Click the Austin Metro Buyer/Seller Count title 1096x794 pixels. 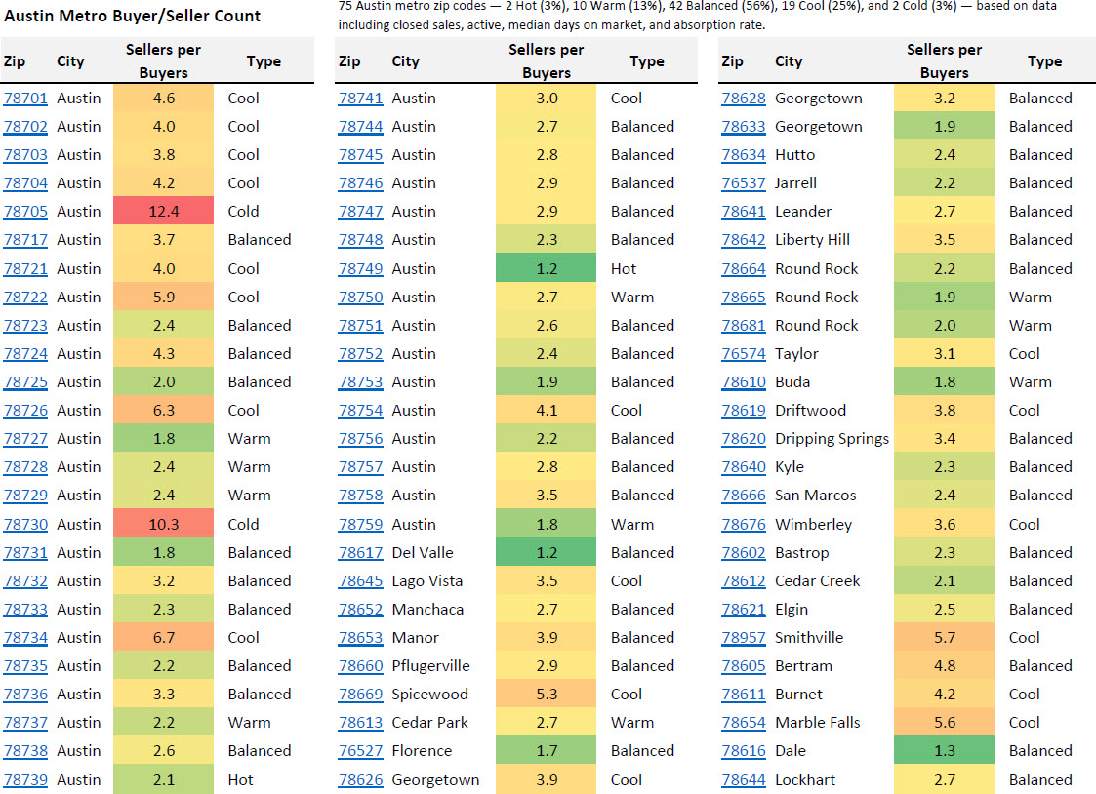[x=133, y=16]
